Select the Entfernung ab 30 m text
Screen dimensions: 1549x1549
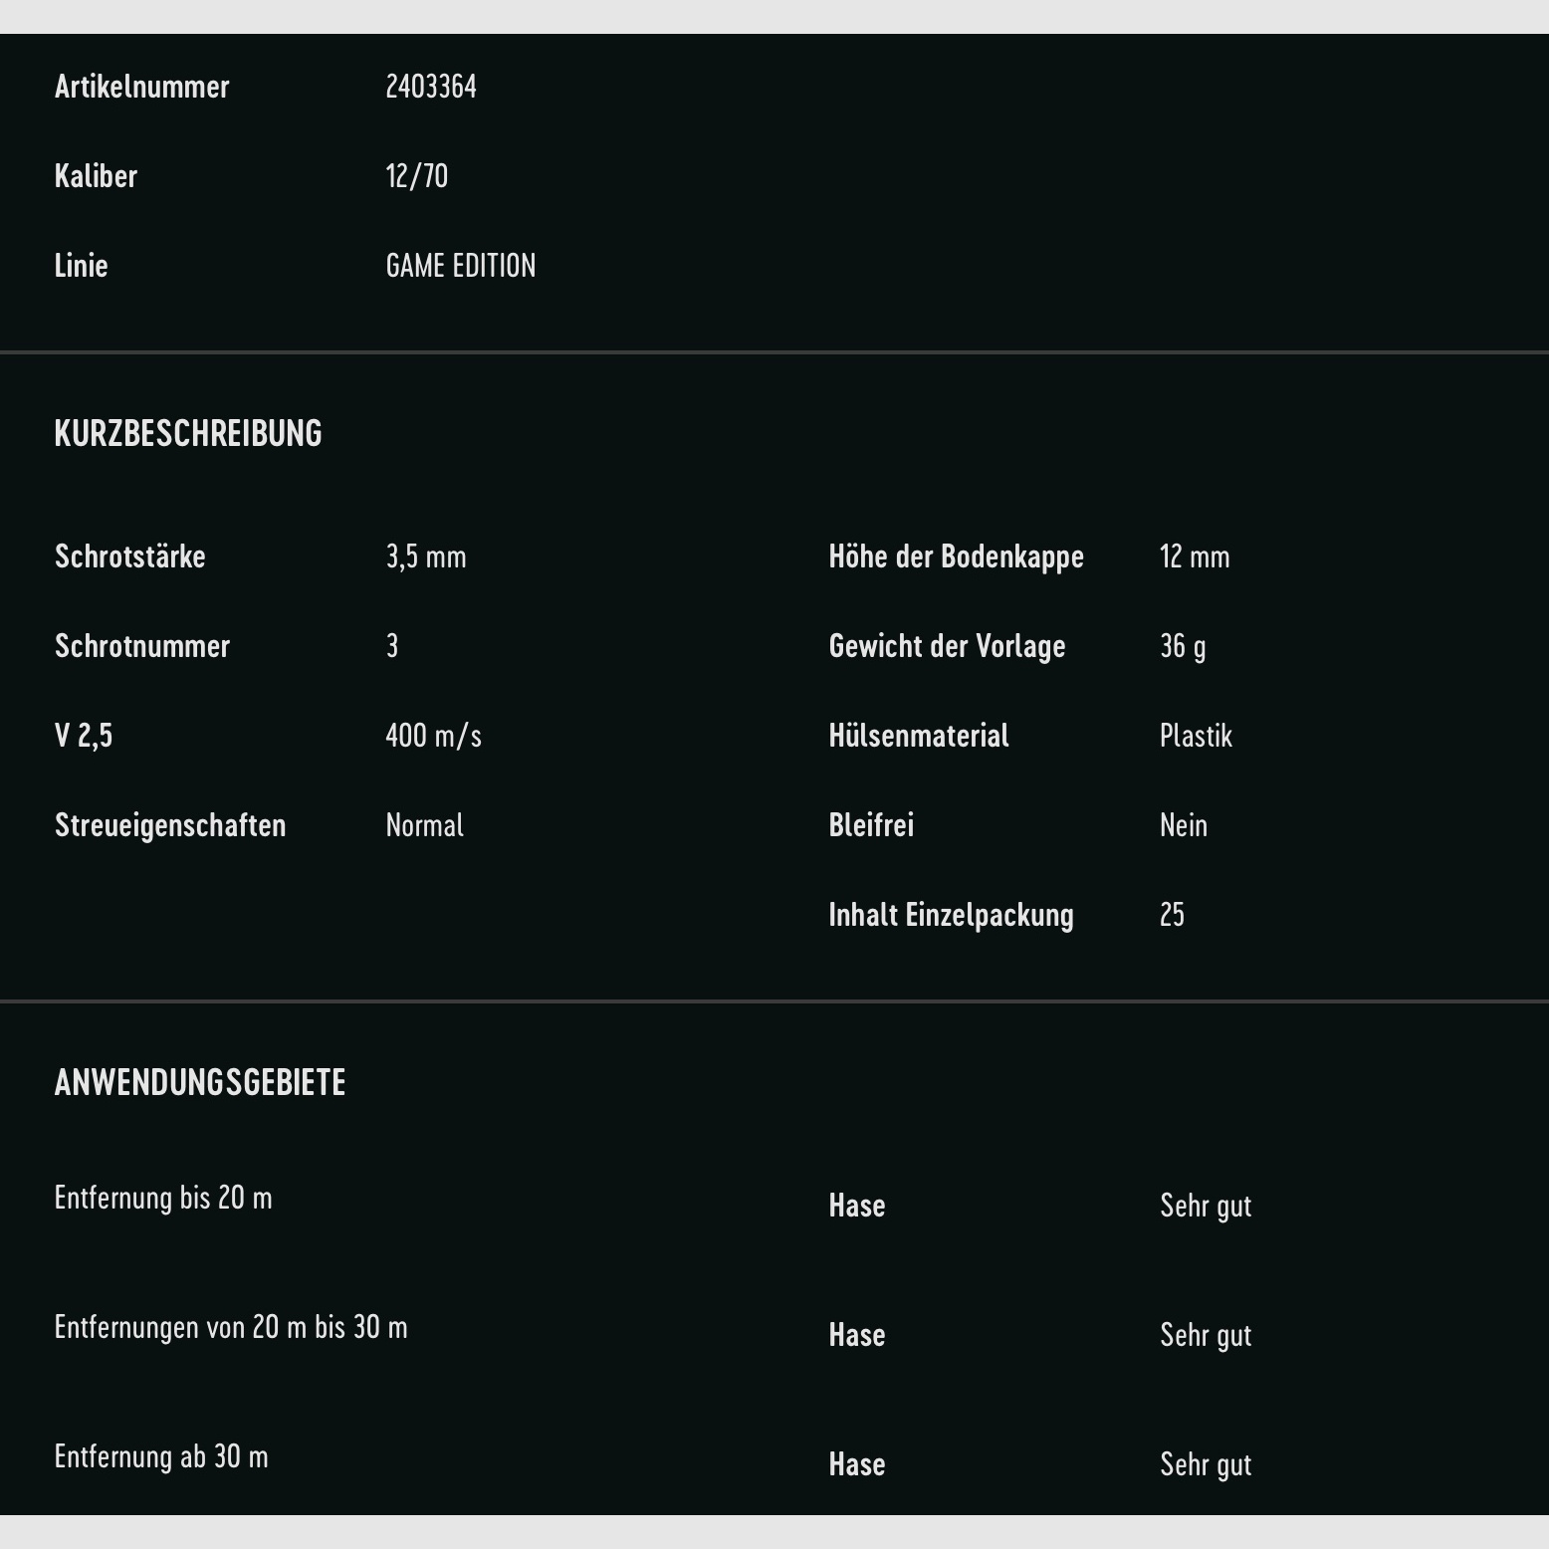tap(161, 1456)
